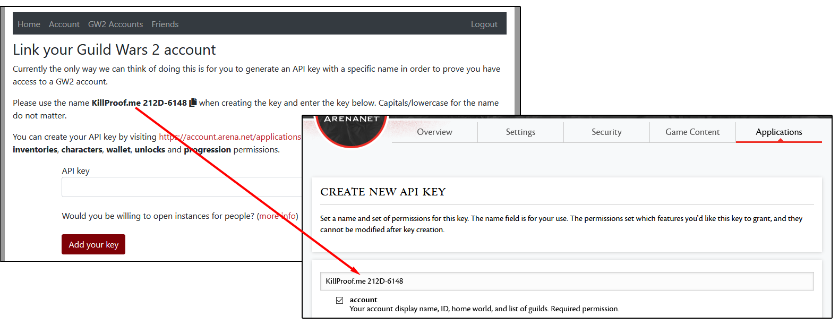This screenshot has width=839, height=324.
Task: Click the Logout link
Action: (484, 24)
